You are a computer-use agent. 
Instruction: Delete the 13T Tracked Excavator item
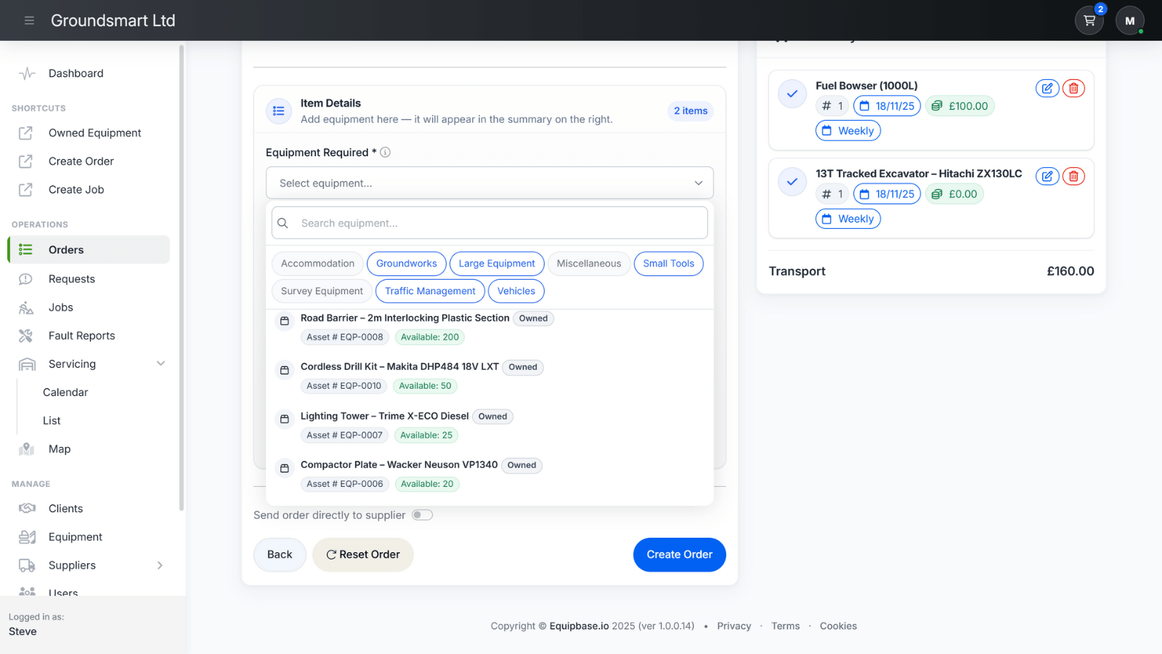pos(1073,177)
